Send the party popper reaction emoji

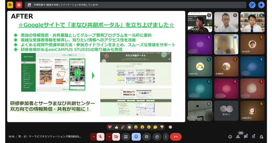(123, 127)
